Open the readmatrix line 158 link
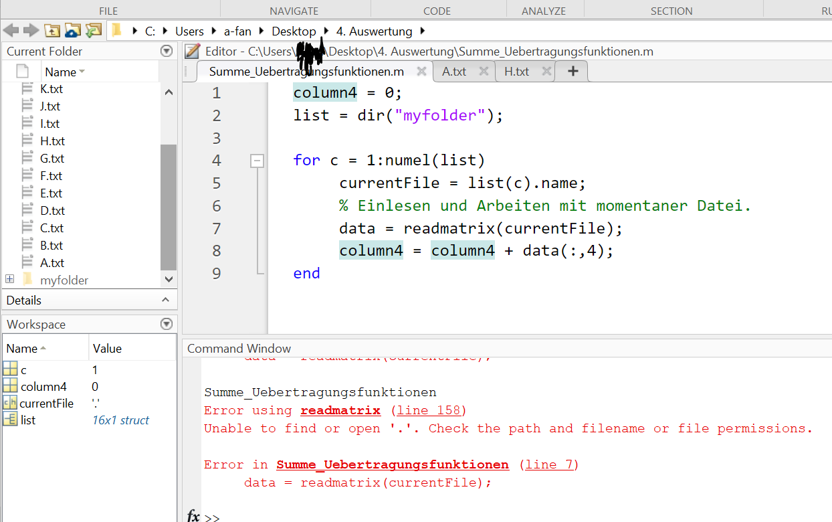Image resolution: width=832 pixels, height=522 pixels. [x=428, y=410]
